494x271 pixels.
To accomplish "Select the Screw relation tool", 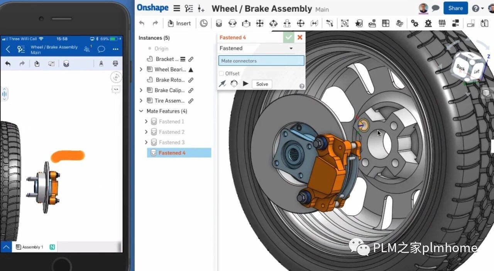I will pos(442,24).
